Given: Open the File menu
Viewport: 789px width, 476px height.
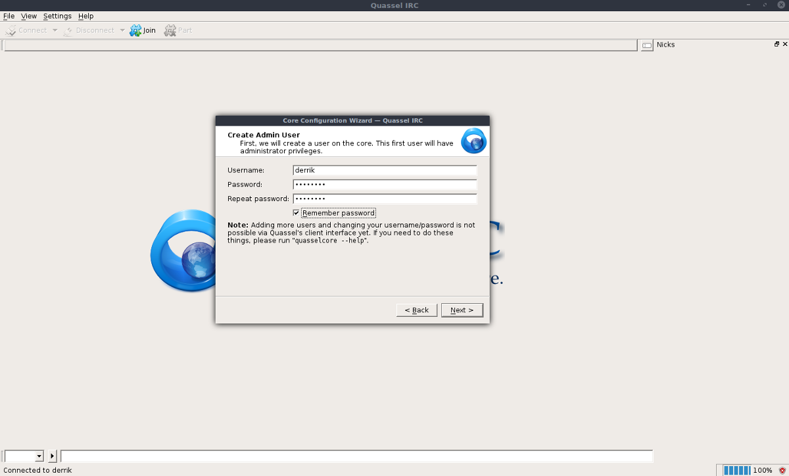Looking at the screenshot, I should [x=9, y=16].
